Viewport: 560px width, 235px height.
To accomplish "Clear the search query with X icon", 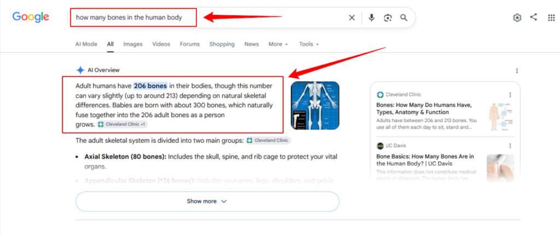I will pos(352,18).
